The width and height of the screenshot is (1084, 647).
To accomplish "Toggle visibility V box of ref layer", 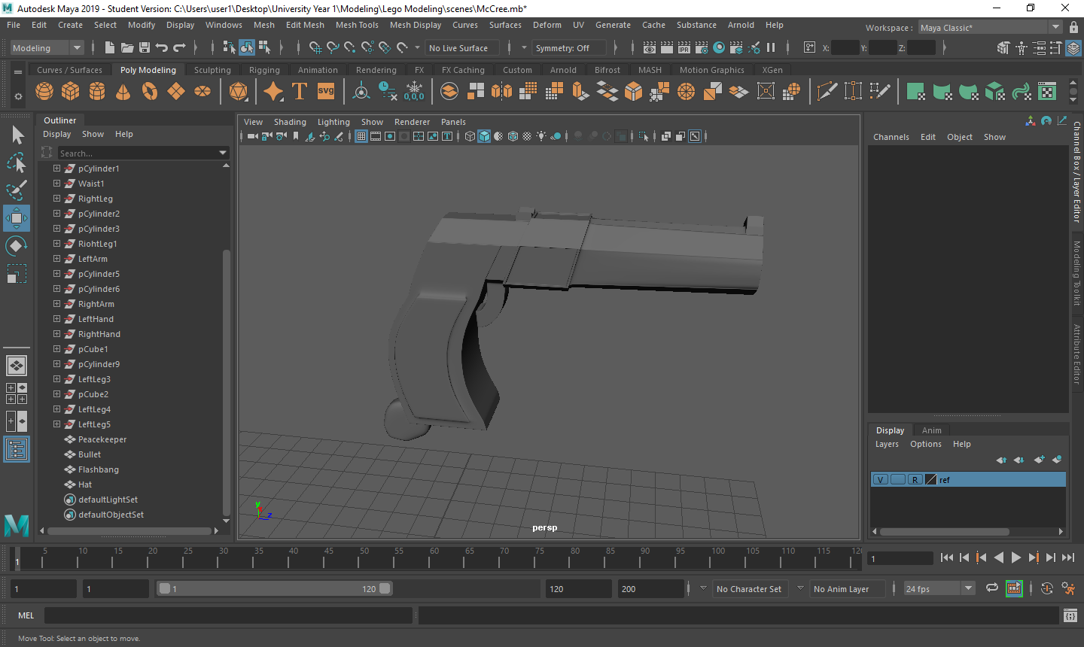I will coord(880,480).
